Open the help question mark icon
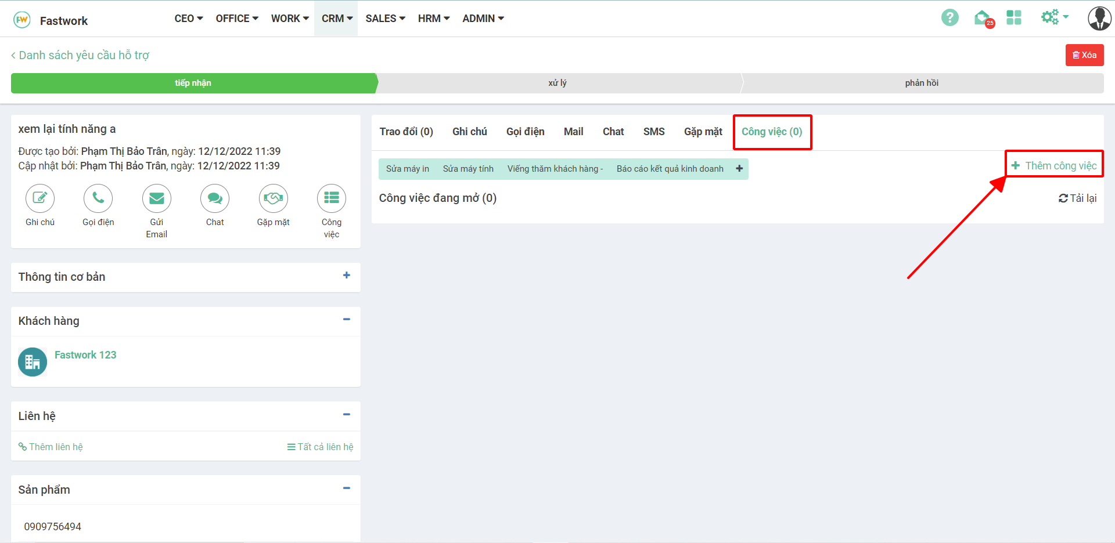This screenshot has width=1115, height=543. 949,18
